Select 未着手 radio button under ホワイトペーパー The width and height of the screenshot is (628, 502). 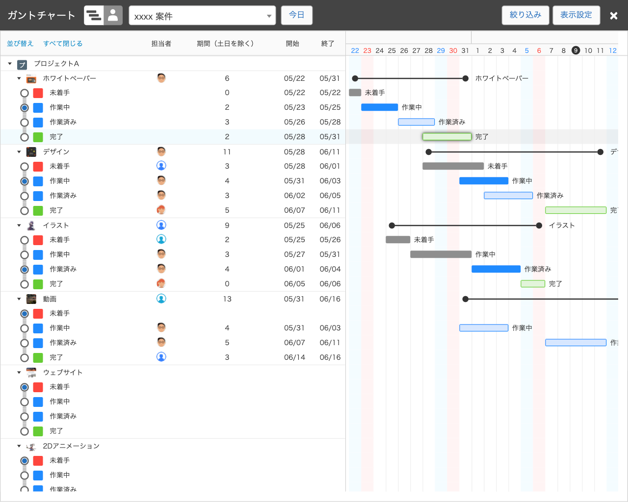pyautogui.click(x=25, y=93)
